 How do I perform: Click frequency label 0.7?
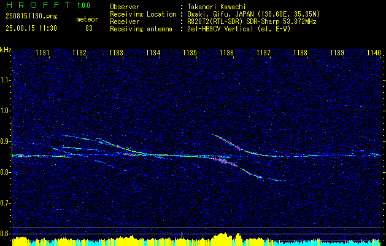point(5,203)
